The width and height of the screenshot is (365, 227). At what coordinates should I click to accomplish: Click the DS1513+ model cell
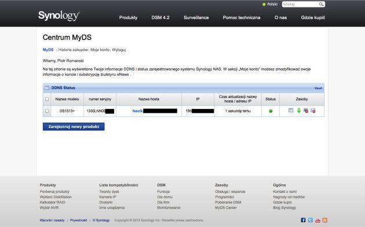click(x=67, y=111)
